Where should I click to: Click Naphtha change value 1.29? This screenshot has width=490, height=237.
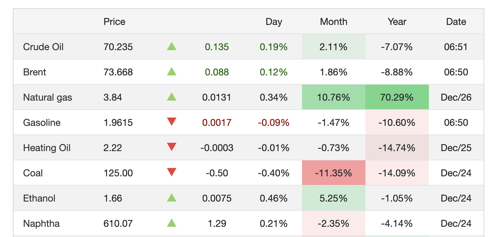pyautogui.click(x=217, y=224)
